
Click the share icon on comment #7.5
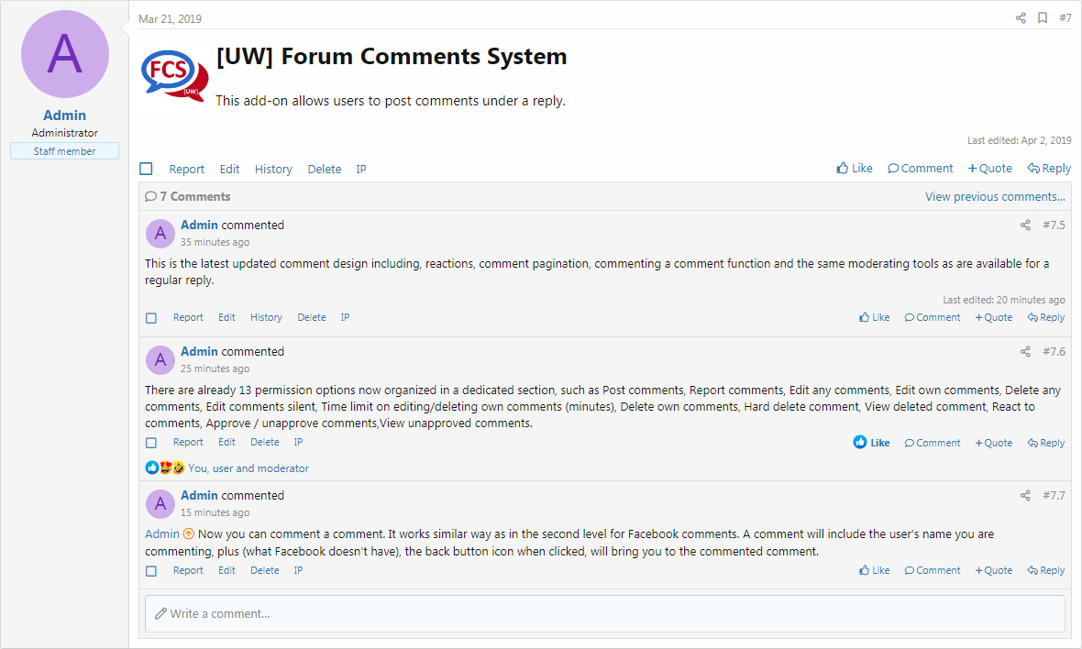point(1025,225)
